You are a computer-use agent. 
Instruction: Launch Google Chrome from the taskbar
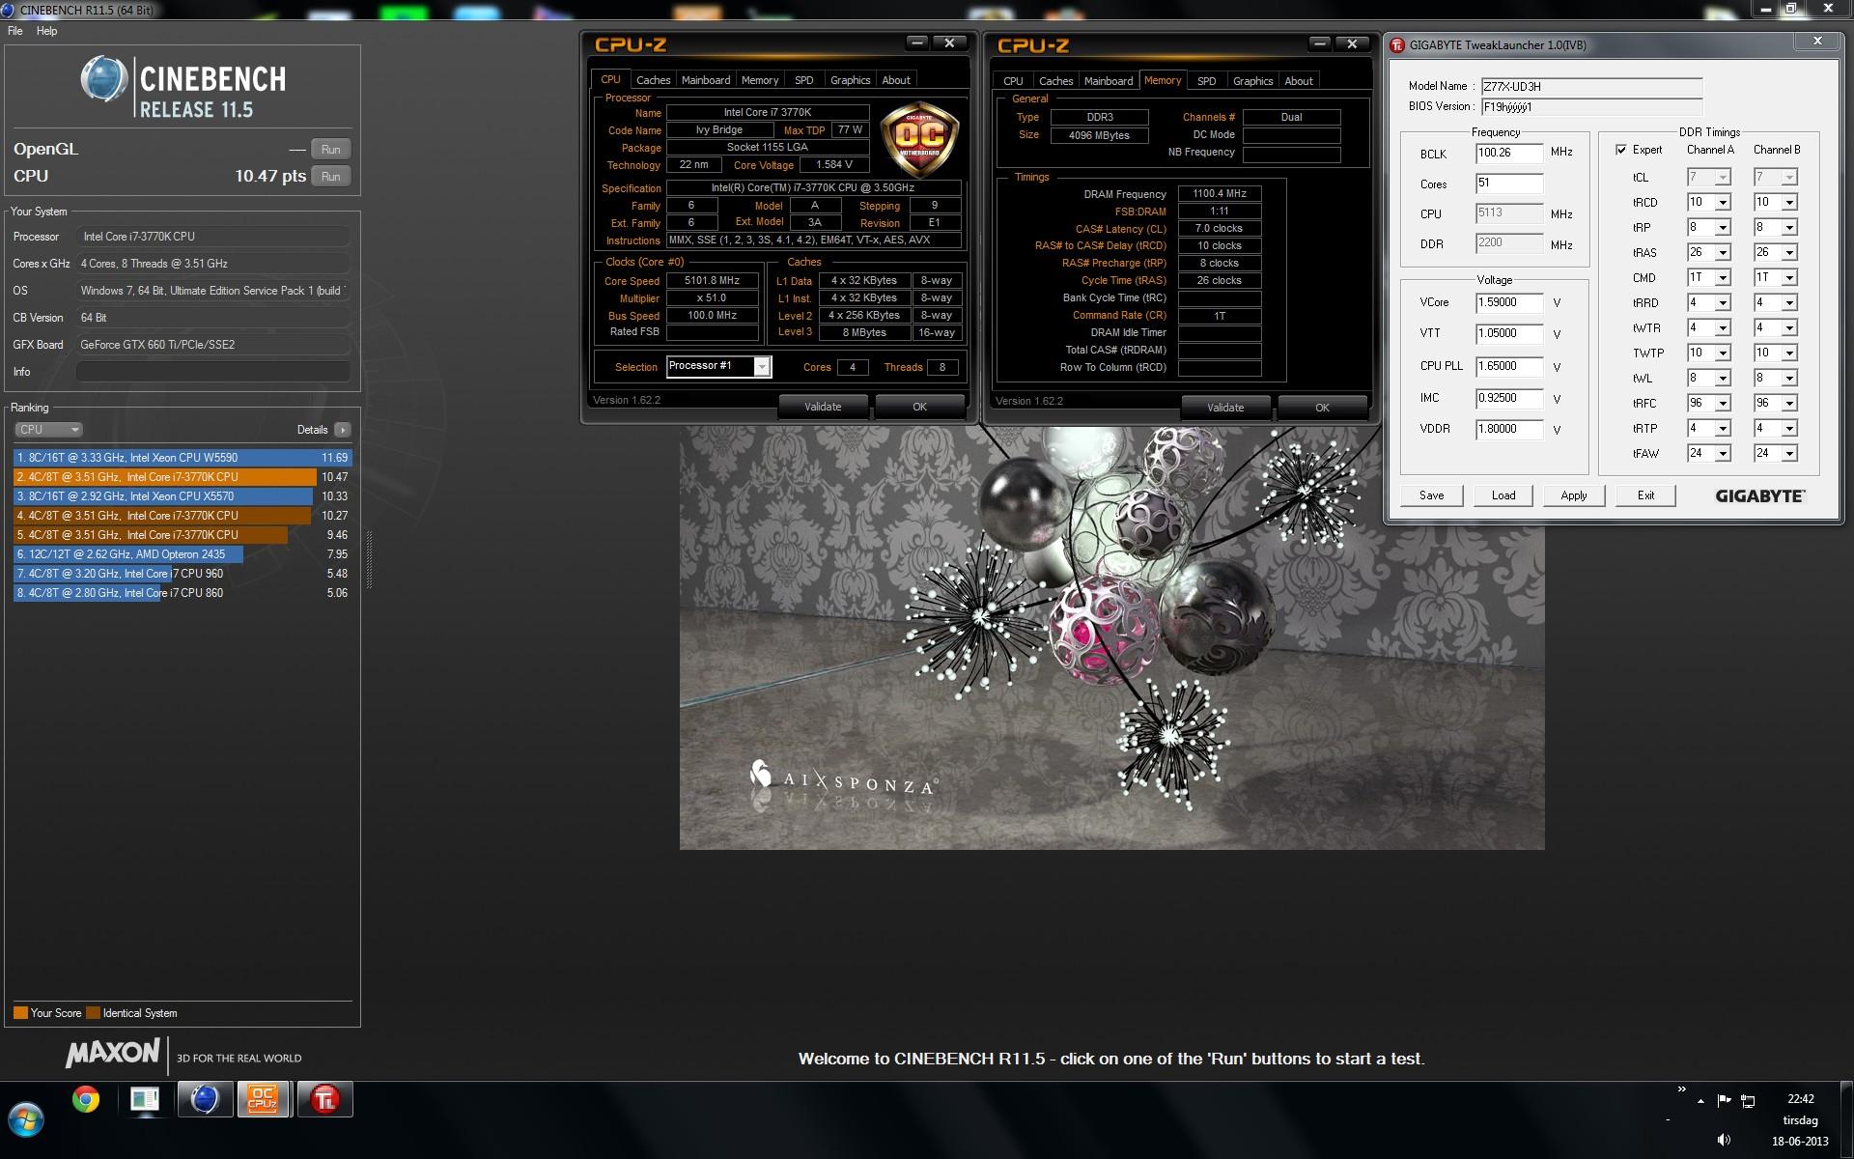pyautogui.click(x=86, y=1100)
